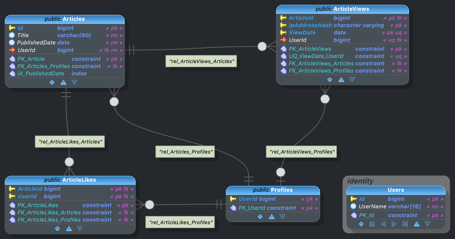
Task: Click the constraint icon beside PK_UserId
Action: [x=233, y=208]
